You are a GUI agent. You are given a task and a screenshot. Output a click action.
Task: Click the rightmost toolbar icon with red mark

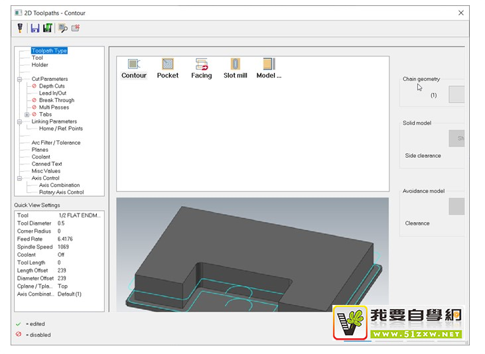[x=76, y=28]
